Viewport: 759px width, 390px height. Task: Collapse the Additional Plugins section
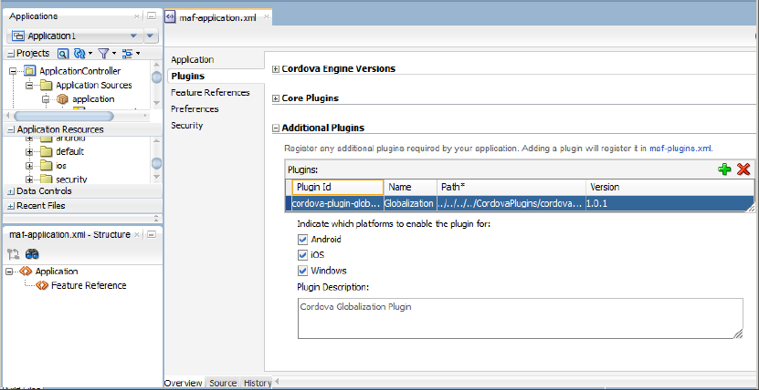click(276, 128)
